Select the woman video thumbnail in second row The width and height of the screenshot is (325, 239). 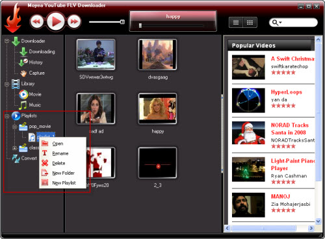click(96, 108)
